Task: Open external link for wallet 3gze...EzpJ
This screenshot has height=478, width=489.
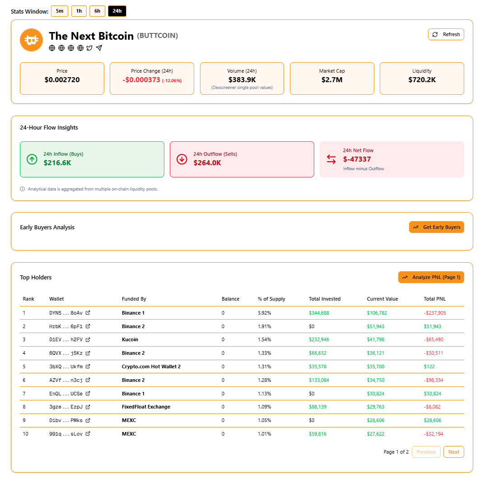Action: tap(88, 407)
